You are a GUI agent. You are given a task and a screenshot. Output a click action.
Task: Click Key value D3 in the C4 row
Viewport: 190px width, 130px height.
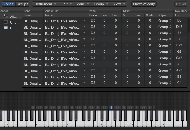[x=93, y=83]
